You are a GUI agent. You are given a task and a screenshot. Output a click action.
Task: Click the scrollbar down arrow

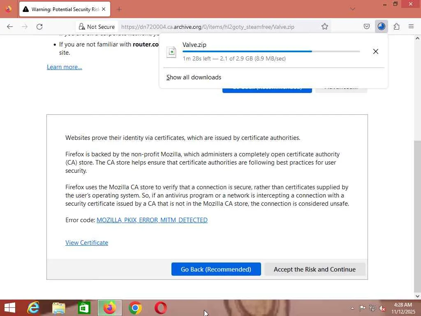point(417,296)
